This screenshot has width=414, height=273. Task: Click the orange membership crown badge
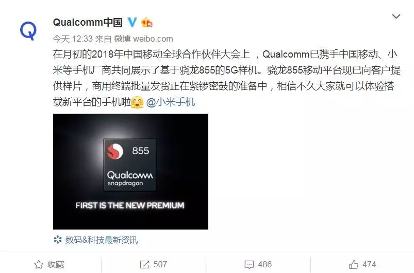pos(146,23)
